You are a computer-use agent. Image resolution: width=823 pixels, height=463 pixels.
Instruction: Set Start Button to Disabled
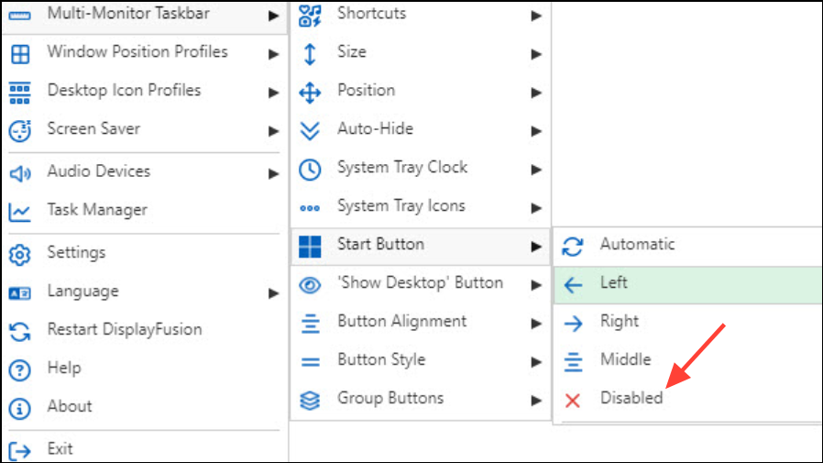[x=631, y=399]
